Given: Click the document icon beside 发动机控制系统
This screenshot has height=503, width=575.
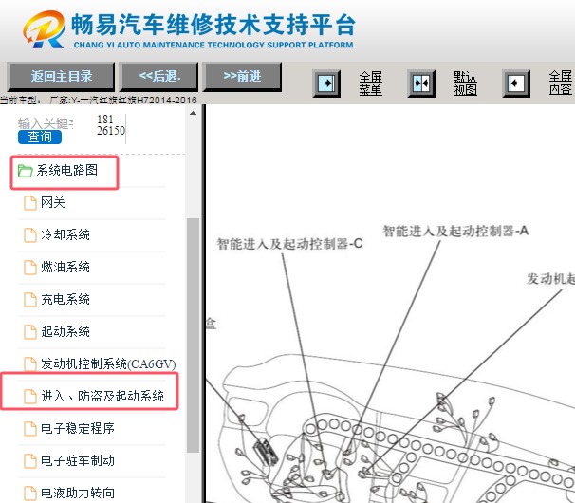Looking at the screenshot, I should 30,364.
